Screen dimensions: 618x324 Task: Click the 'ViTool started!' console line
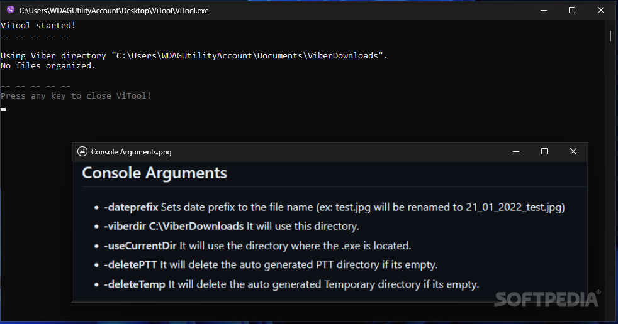[38, 26]
